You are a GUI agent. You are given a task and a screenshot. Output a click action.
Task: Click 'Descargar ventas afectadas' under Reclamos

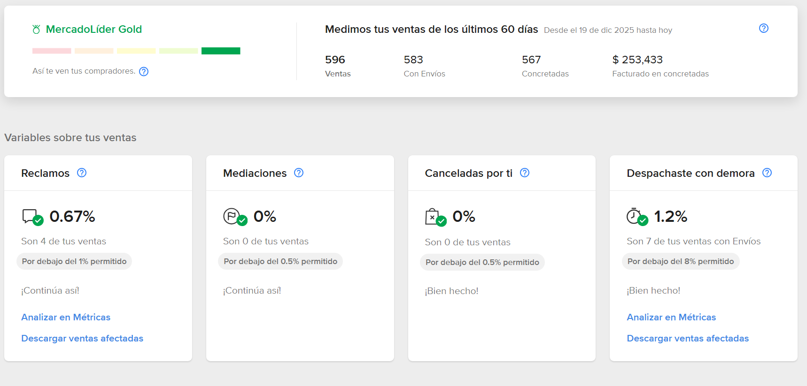click(82, 338)
